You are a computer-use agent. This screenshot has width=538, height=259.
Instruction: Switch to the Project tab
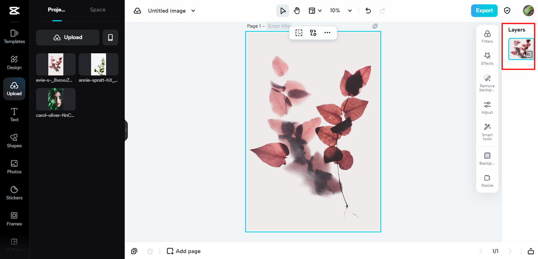click(x=57, y=10)
